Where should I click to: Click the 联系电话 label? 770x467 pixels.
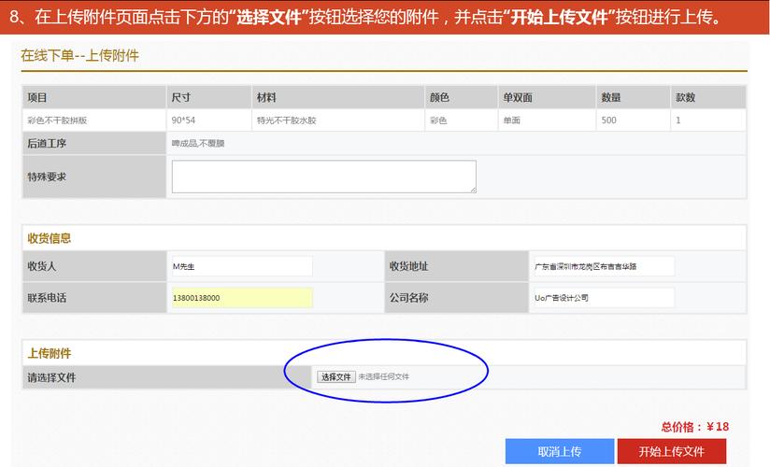tap(47, 298)
